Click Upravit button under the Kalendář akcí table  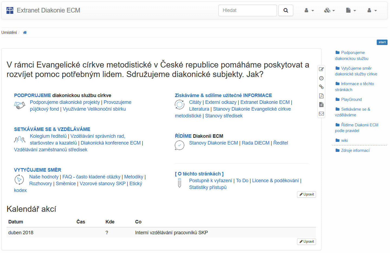307,242
